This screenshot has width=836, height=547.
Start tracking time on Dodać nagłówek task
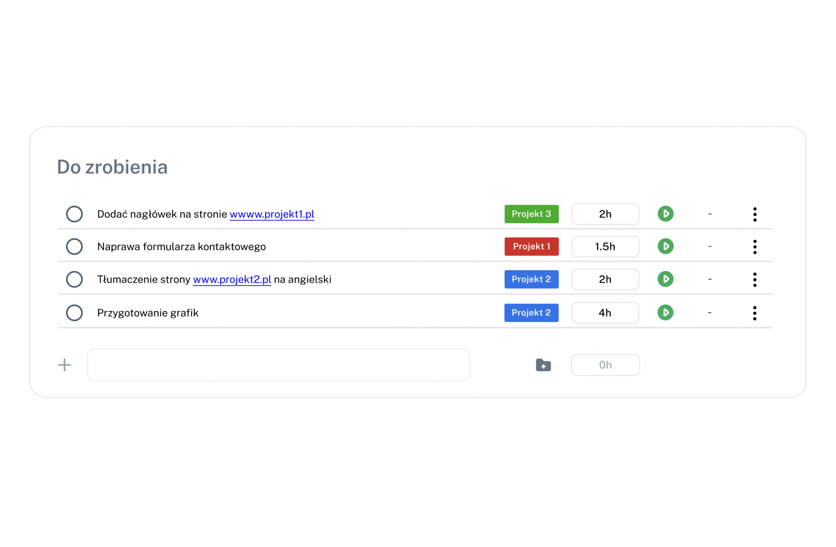[x=665, y=214]
